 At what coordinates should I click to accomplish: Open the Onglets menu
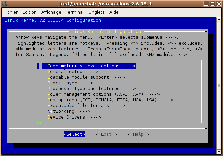pyautogui.click(x=96, y=12)
